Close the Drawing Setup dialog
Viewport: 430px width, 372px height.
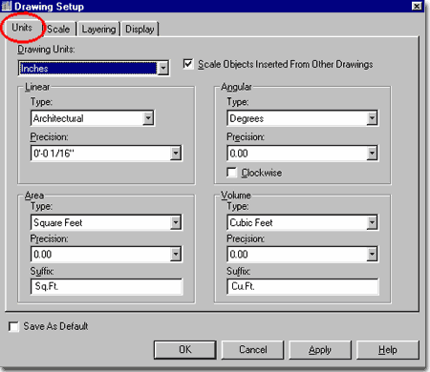417,6
